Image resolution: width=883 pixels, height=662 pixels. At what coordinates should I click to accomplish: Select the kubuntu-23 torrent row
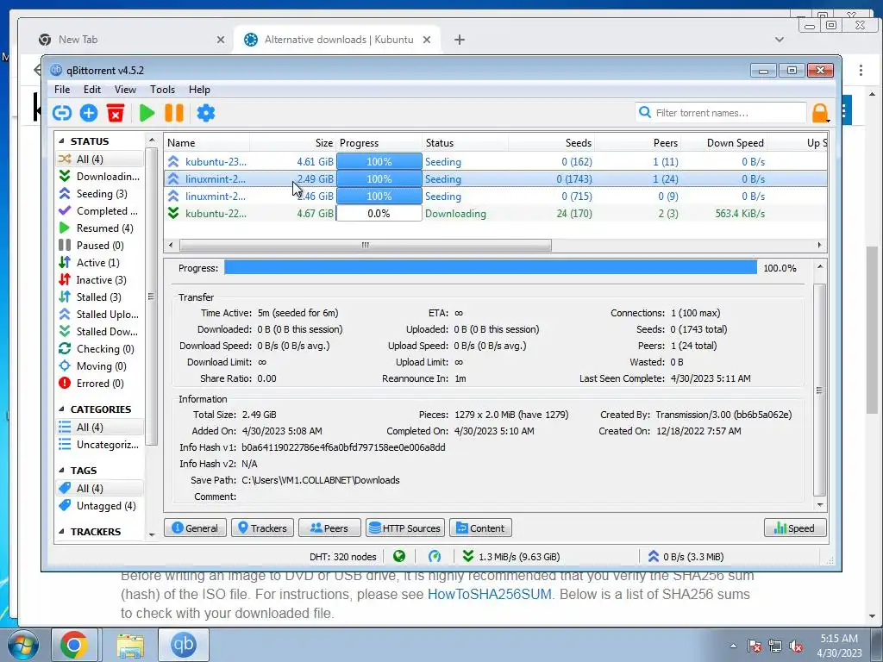click(496, 162)
